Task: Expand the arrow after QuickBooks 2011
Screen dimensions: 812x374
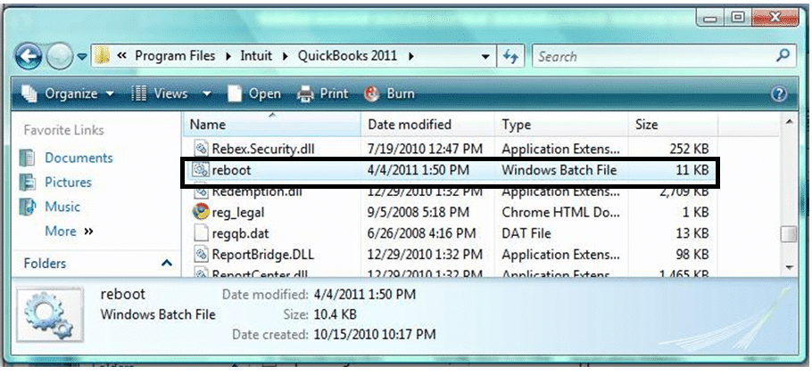Action: click(411, 56)
